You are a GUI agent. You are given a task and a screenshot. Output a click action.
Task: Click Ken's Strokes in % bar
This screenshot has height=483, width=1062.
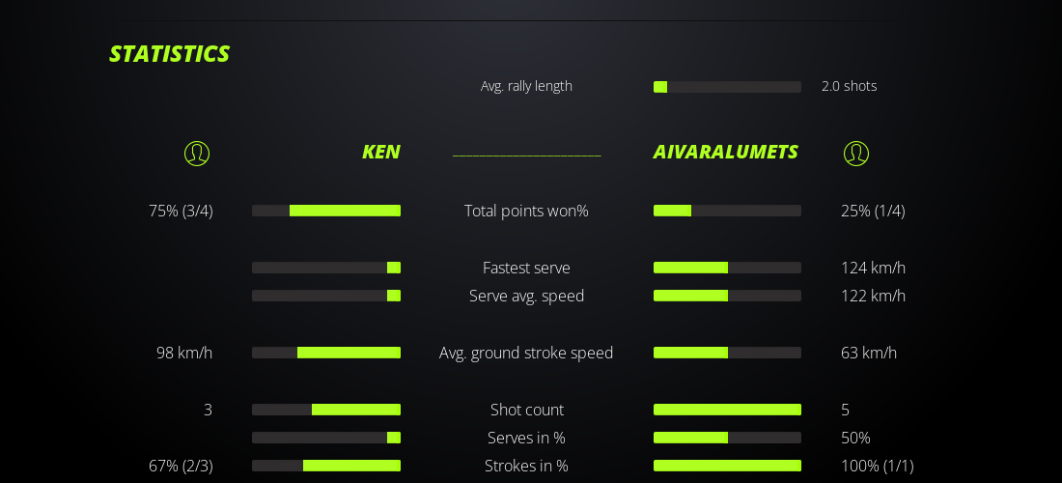click(326, 466)
